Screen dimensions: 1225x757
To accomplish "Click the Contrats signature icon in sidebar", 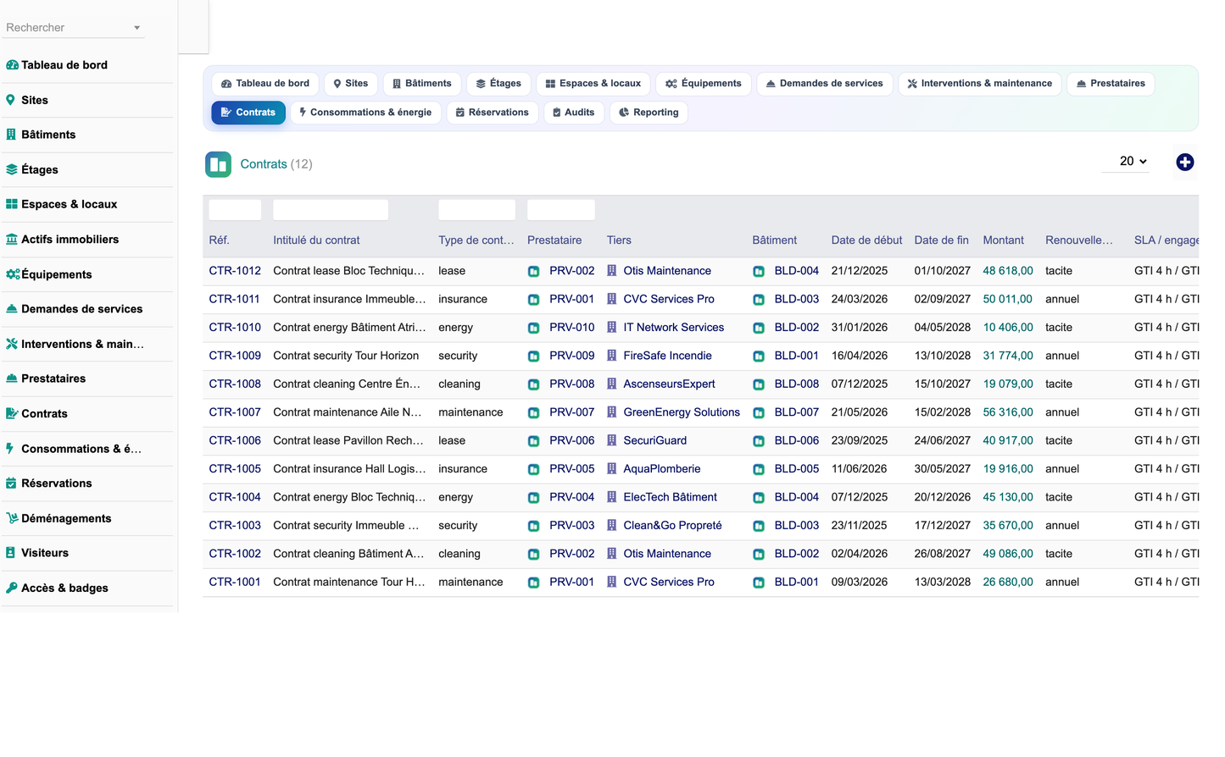I will [12, 413].
